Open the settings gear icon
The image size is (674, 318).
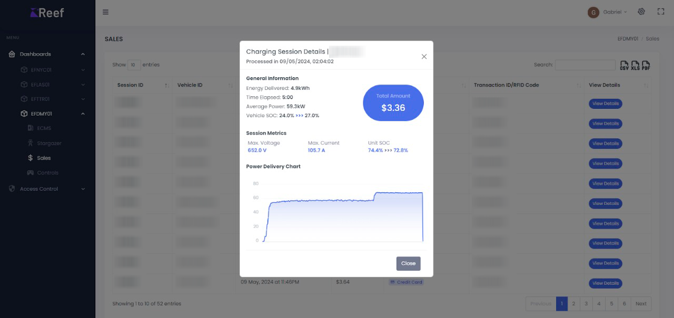(641, 12)
